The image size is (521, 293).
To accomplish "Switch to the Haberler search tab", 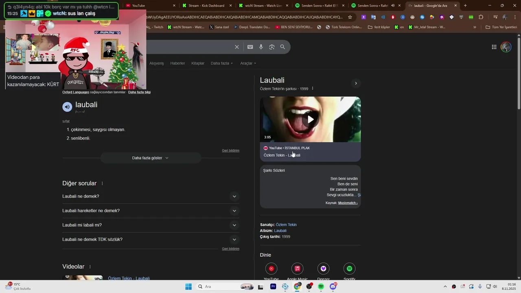I will point(177,63).
